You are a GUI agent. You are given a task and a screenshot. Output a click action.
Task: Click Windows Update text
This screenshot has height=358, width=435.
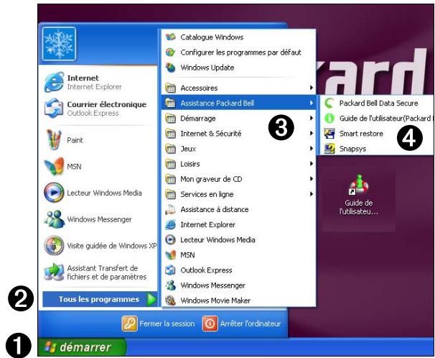207,68
